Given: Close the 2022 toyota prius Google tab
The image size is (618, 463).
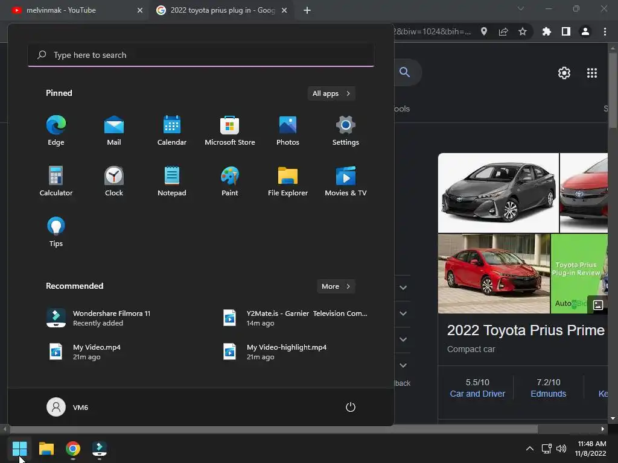Looking at the screenshot, I should 284,10.
